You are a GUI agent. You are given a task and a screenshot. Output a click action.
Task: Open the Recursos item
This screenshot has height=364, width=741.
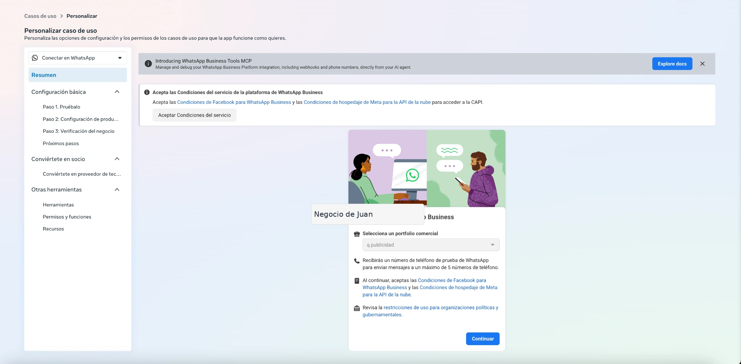(x=53, y=229)
